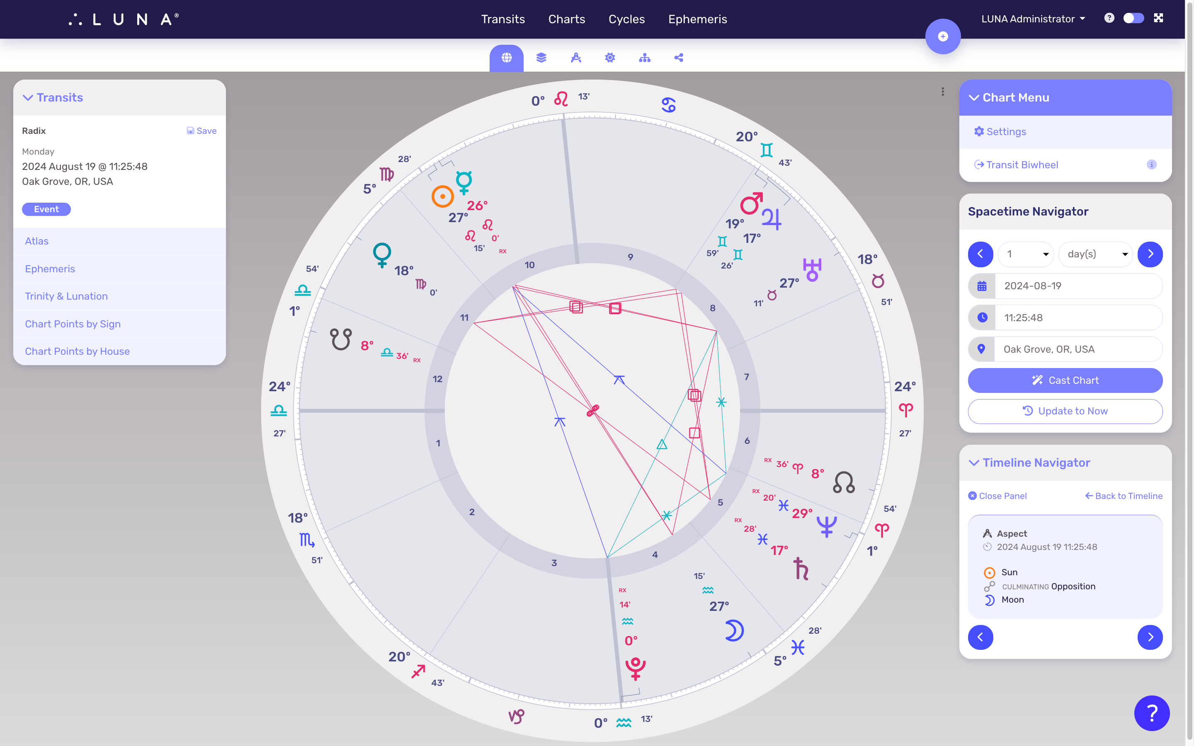Open Atlas in Transits panel
1194x746 pixels.
[119, 241]
